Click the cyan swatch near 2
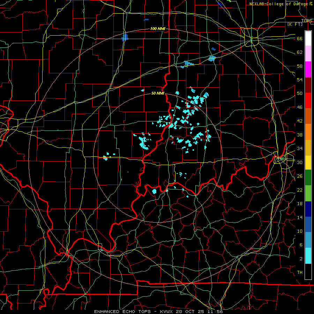The height and width of the screenshot is (314, 314). coord(308,256)
